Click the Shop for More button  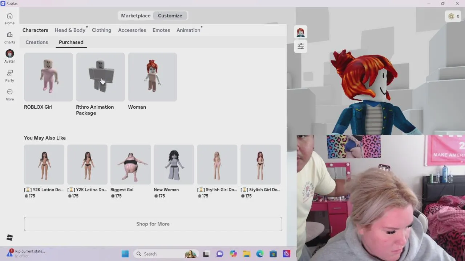tap(153, 224)
